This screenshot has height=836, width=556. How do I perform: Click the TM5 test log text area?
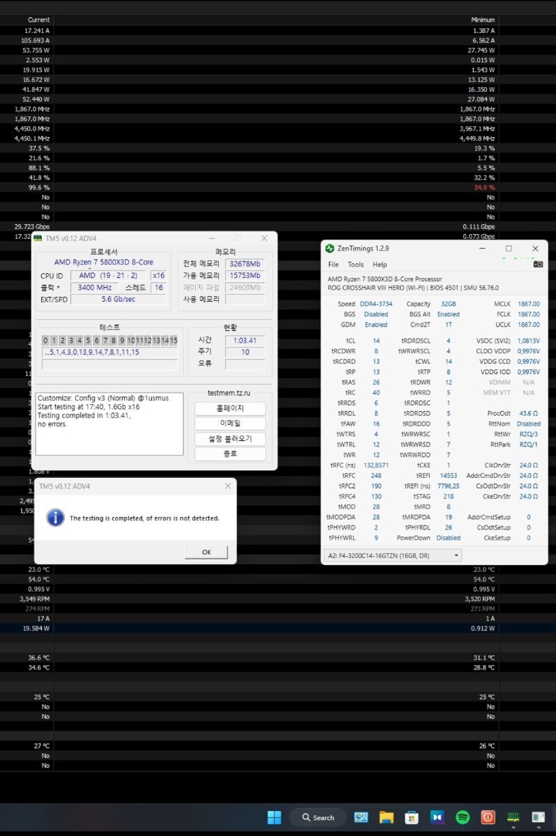(110, 424)
